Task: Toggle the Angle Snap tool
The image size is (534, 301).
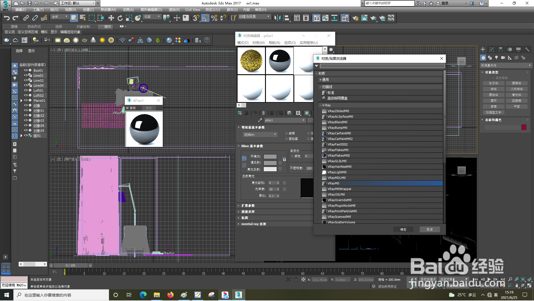Action: (x=205, y=18)
